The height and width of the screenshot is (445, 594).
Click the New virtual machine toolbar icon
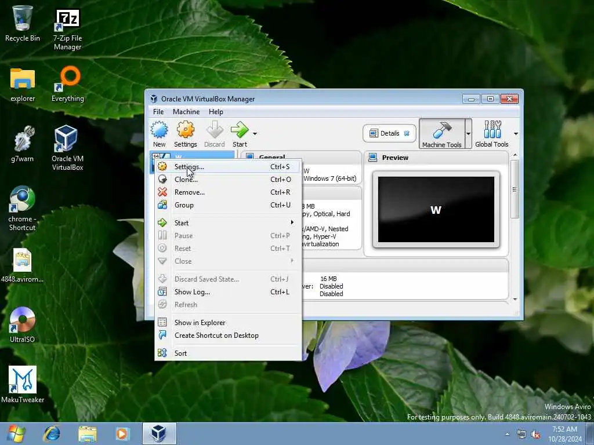(159, 134)
